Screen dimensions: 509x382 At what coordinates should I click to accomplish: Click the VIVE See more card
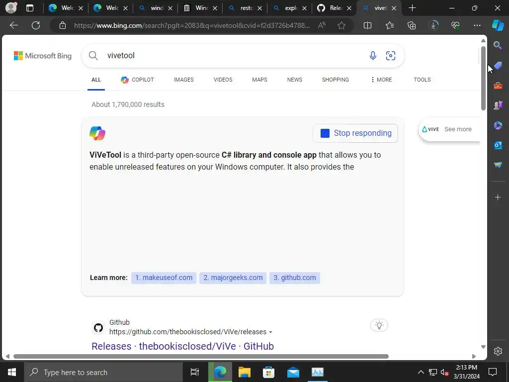tap(449, 129)
